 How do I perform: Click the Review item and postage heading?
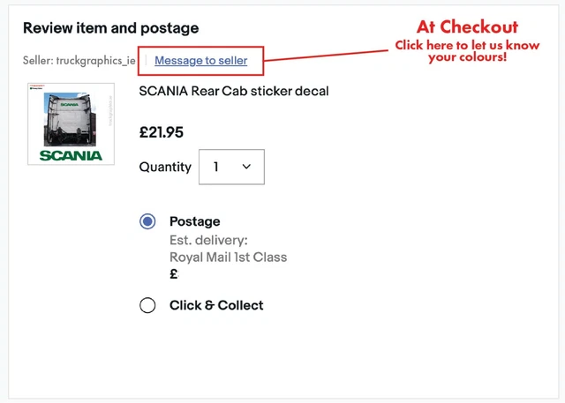point(110,28)
